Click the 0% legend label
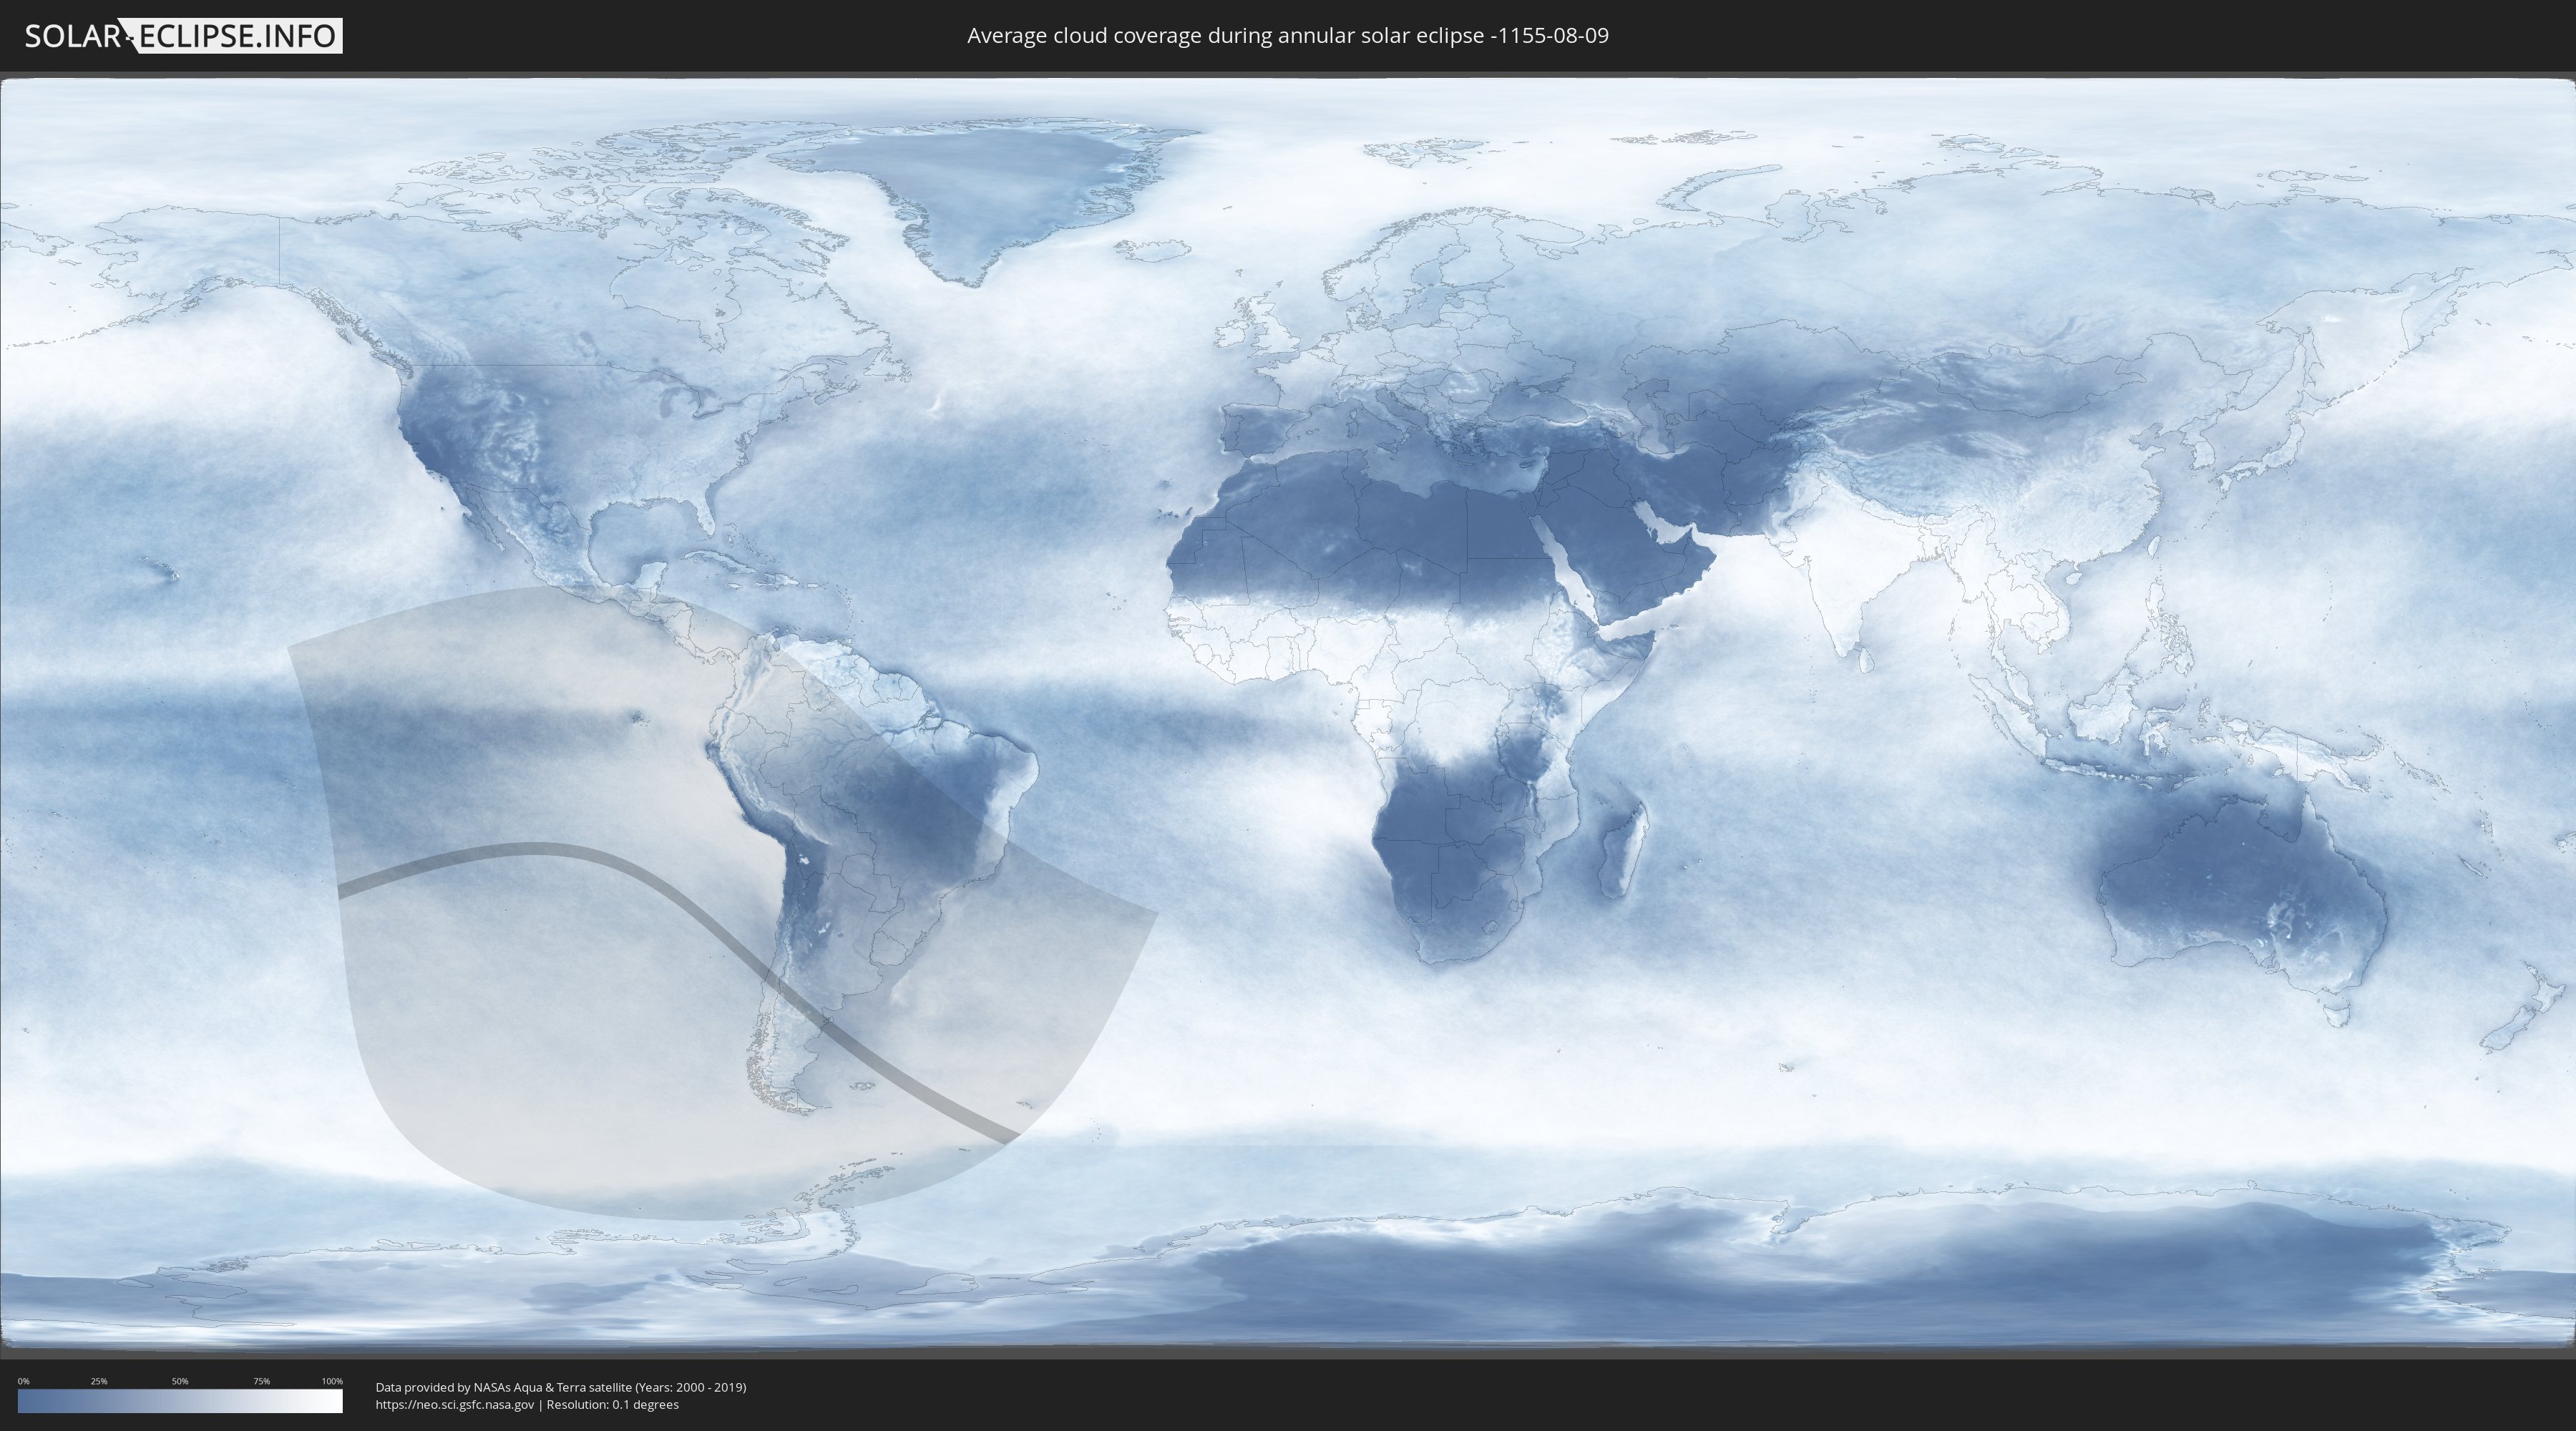 [x=23, y=1381]
